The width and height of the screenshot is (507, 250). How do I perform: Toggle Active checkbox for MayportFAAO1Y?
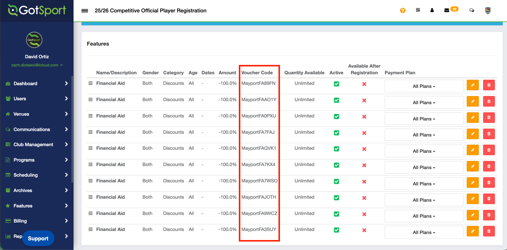click(x=336, y=100)
